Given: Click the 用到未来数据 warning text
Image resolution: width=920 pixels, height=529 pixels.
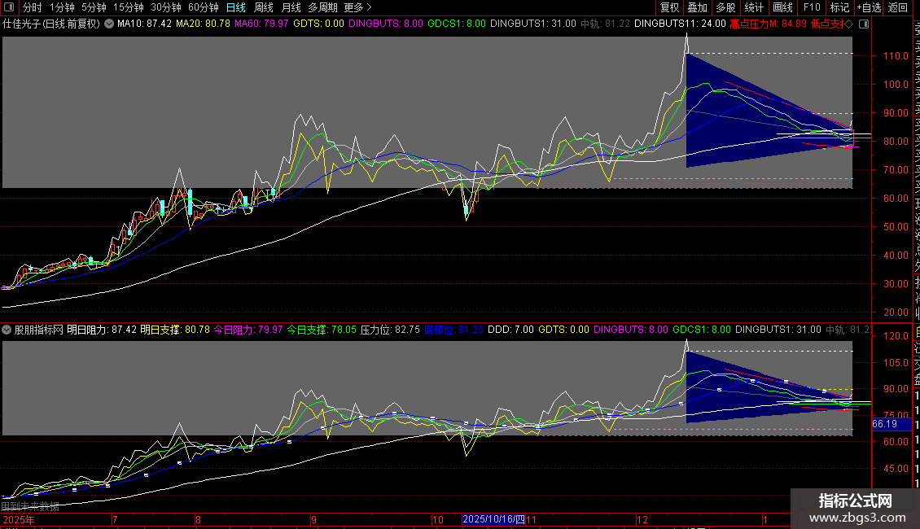Looking at the screenshot, I should (x=30, y=506).
